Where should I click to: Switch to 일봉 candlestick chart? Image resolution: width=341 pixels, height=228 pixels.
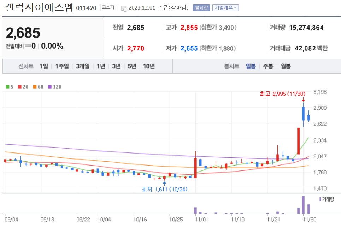251,66
